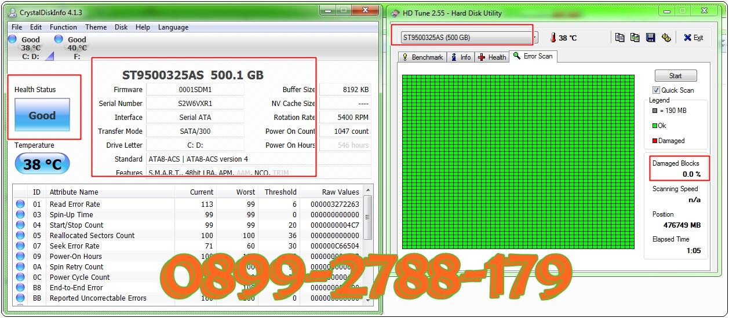Click the status circle for End-to-End Error
The height and width of the screenshot is (318, 729).
pos(20,287)
